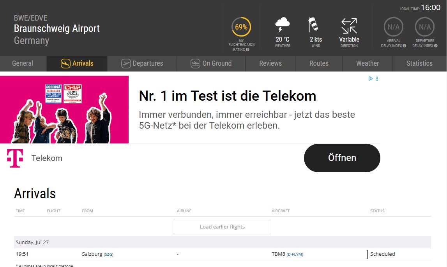Open the On Ground tab

click(x=211, y=63)
